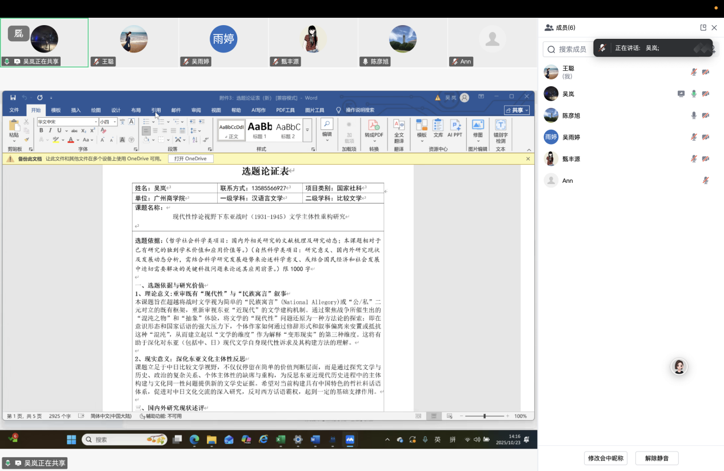
Task: Click the Unmute (解除静音) button
Action: [657, 458]
